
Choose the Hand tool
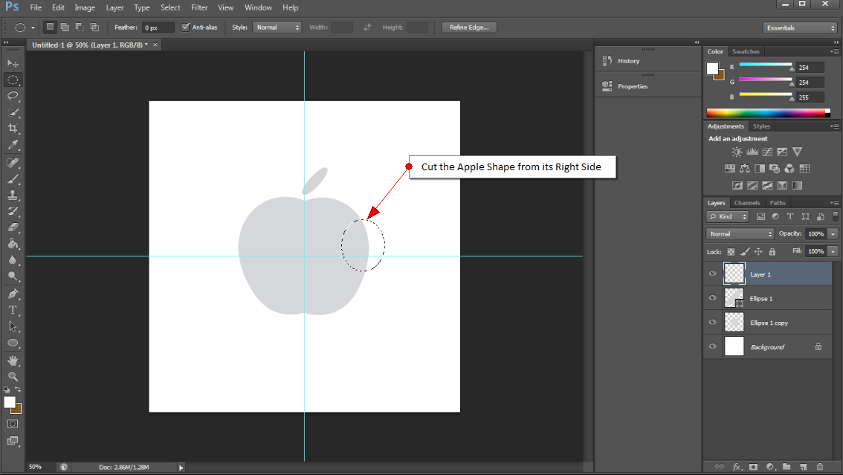(12, 361)
